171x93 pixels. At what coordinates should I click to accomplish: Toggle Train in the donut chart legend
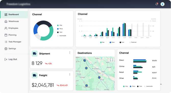[x=60, y=32]
